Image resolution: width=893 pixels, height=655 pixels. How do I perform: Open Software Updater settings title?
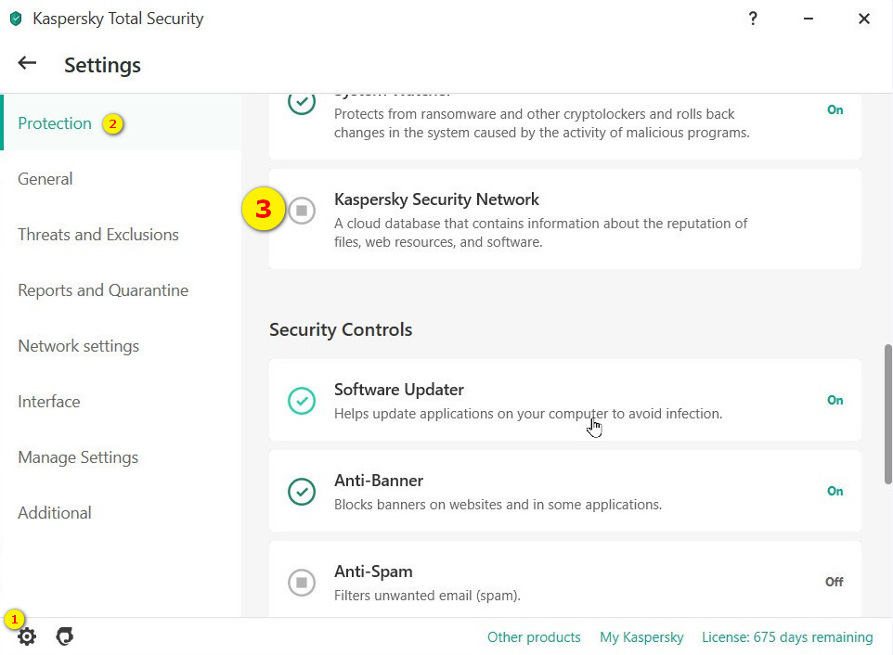coord(399,390)
